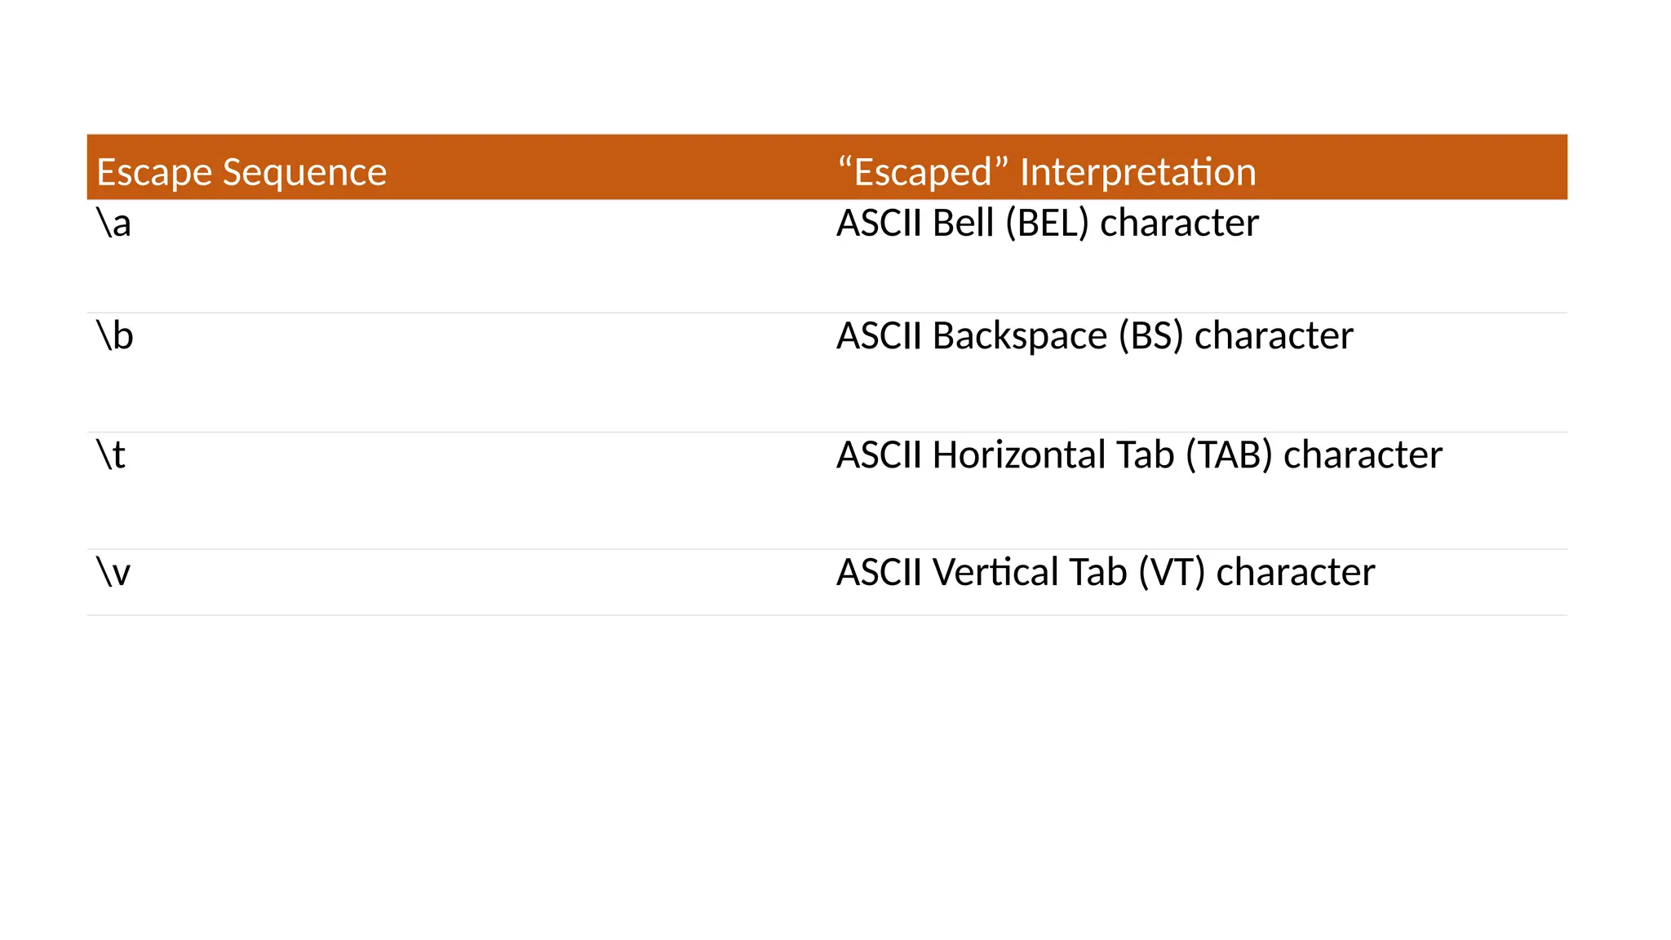Click the (BEL) abbreviation in the table

(x=1047, y=224)
